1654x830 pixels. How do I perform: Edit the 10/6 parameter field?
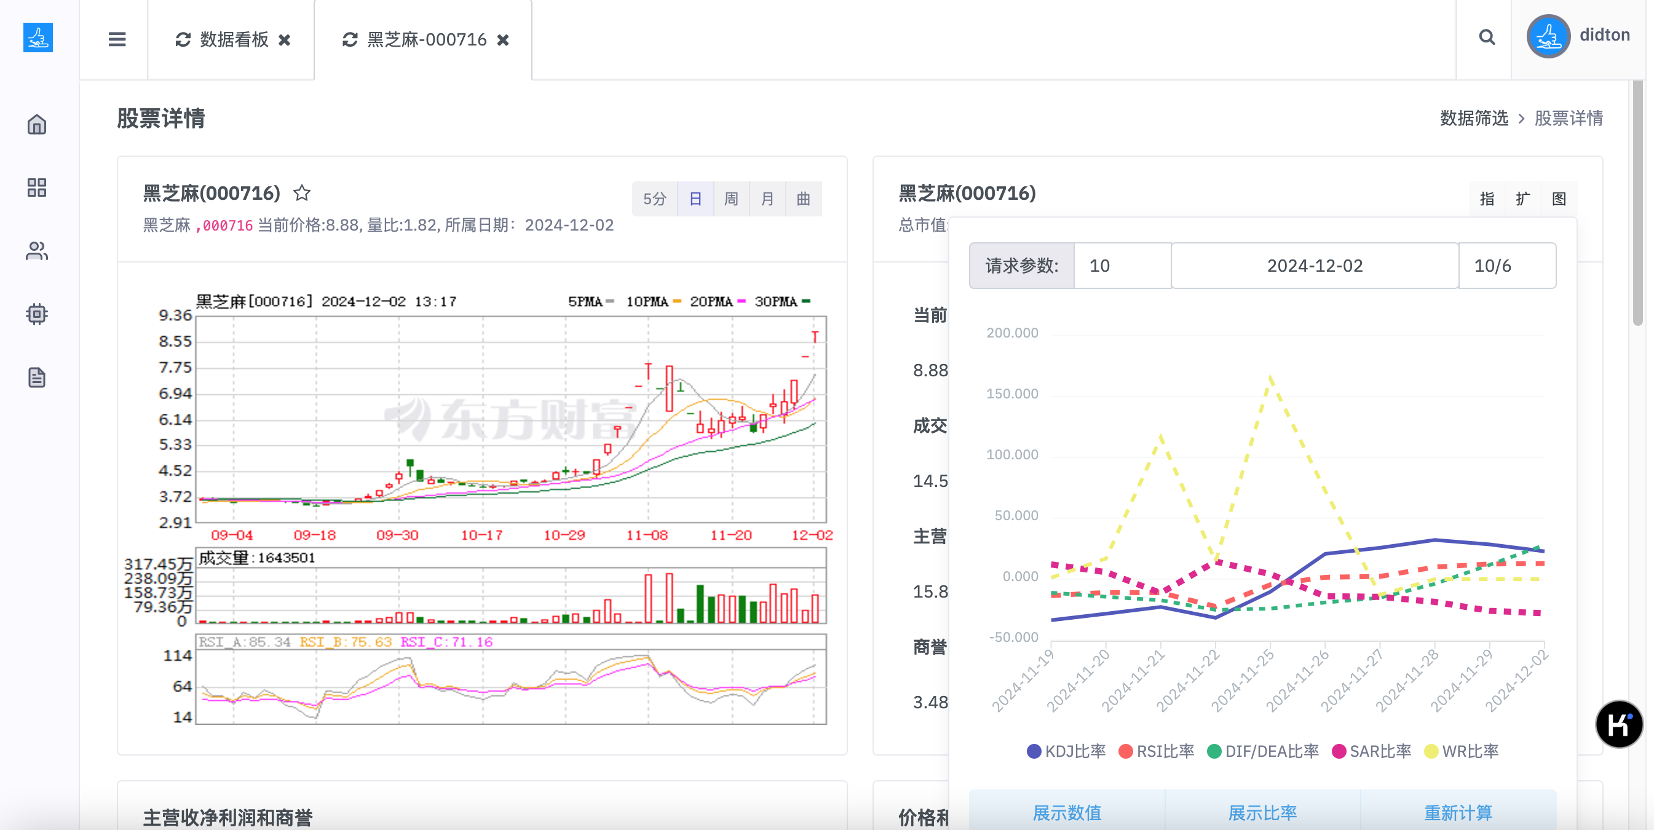[x=1507, y=266]
